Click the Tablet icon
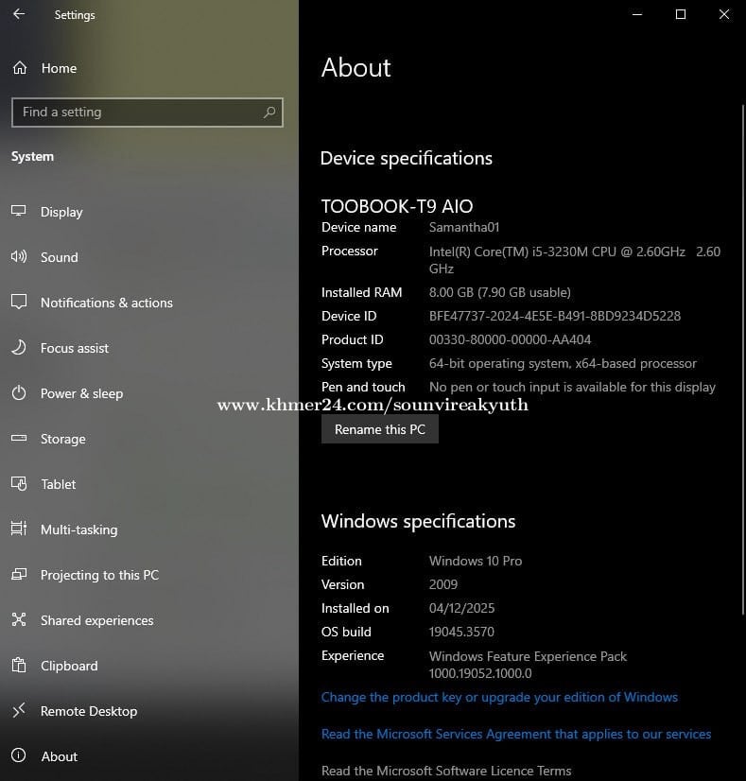 18,483
